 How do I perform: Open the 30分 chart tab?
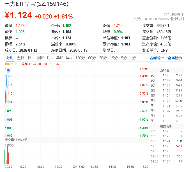pyautogui.click(x=103, y=58)
